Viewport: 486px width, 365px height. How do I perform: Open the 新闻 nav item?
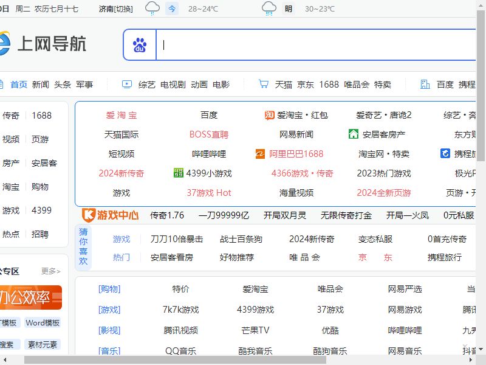tap(41, 85)
